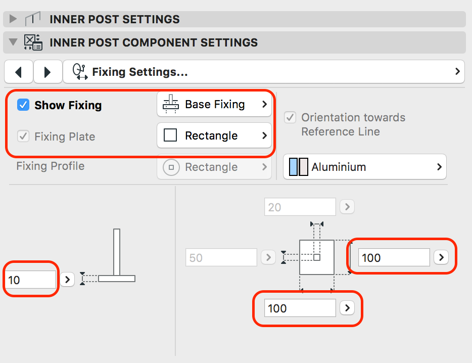Viewport: 472px width, 363px height.
Task: Click the previous page left arrow button
Action: (x=19, y=72)
